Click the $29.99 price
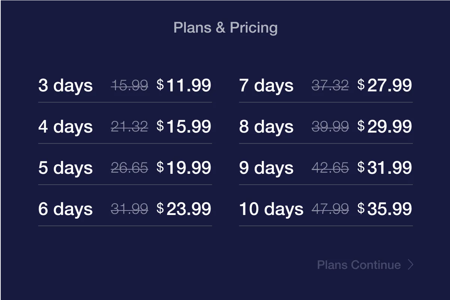Viewport: 450px width, 300px height. pyautogui.click(x=385, y=127)
